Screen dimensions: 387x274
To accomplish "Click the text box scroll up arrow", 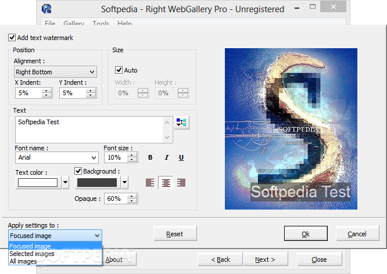I will [167, 122].
